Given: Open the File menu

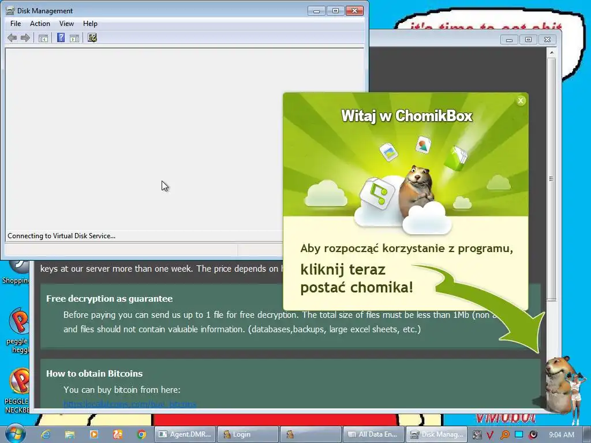Looking at the screenshot, I should click(x=16, y=23).
